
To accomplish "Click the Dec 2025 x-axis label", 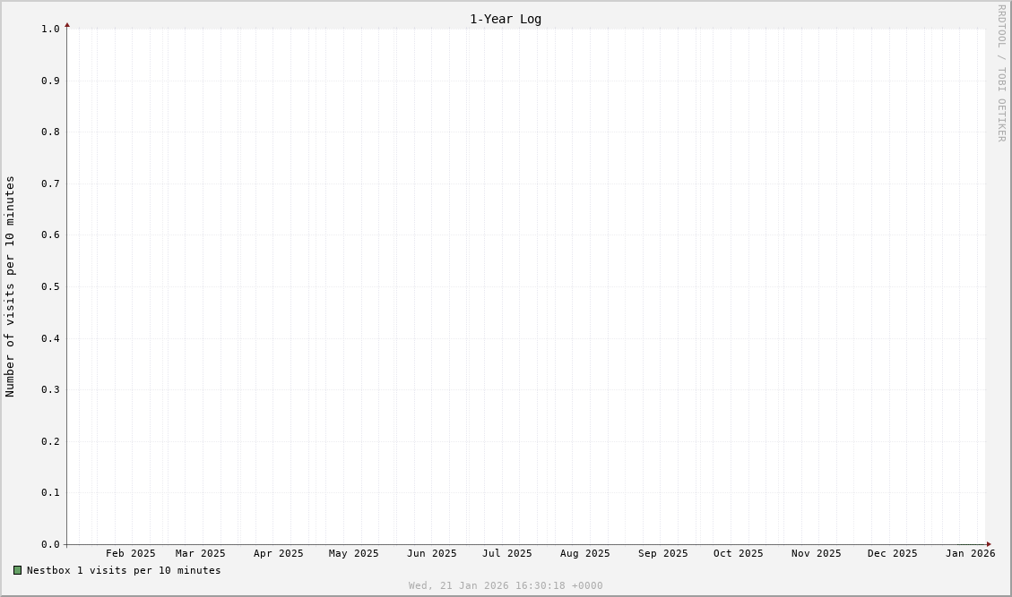I will [892, 553].
